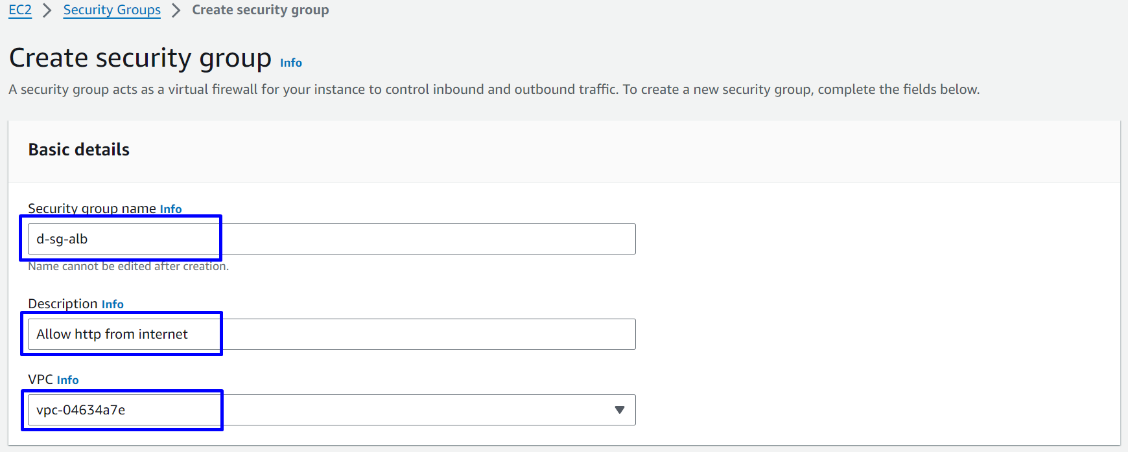Open Info link beside the page title
This screenshot has height=452, width=1128.
[x=291, y=63]
